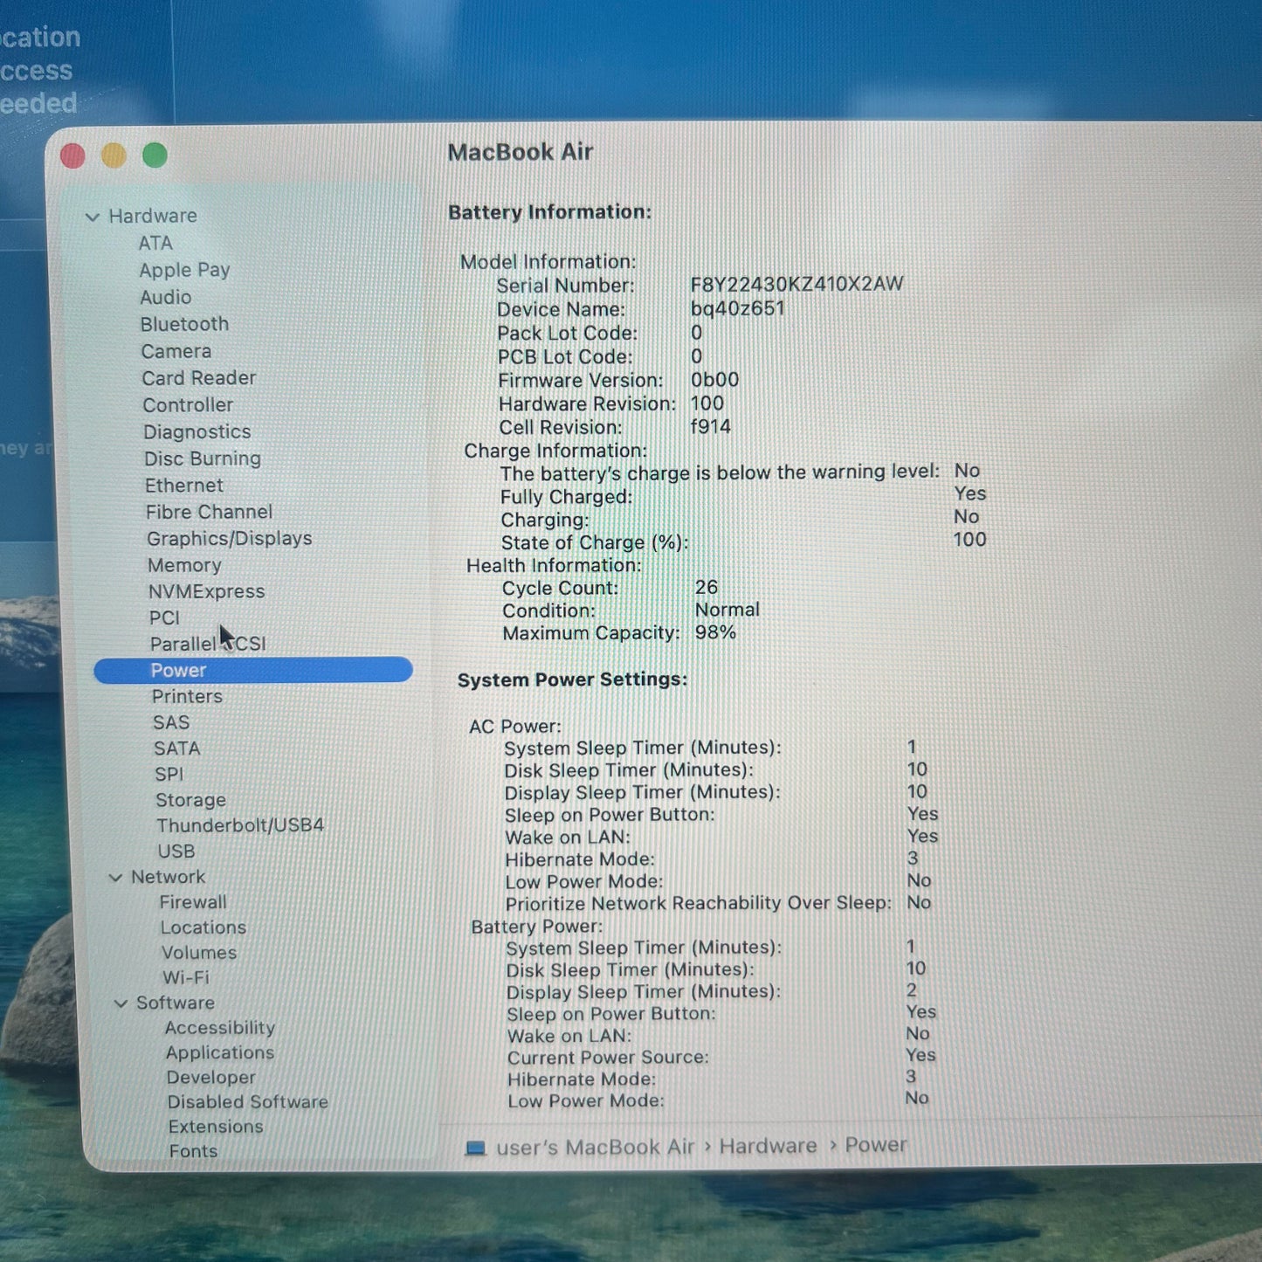Screen dimensions: 1262x1262
Task: Select the Network heading in sidebar
Action: 169,877
